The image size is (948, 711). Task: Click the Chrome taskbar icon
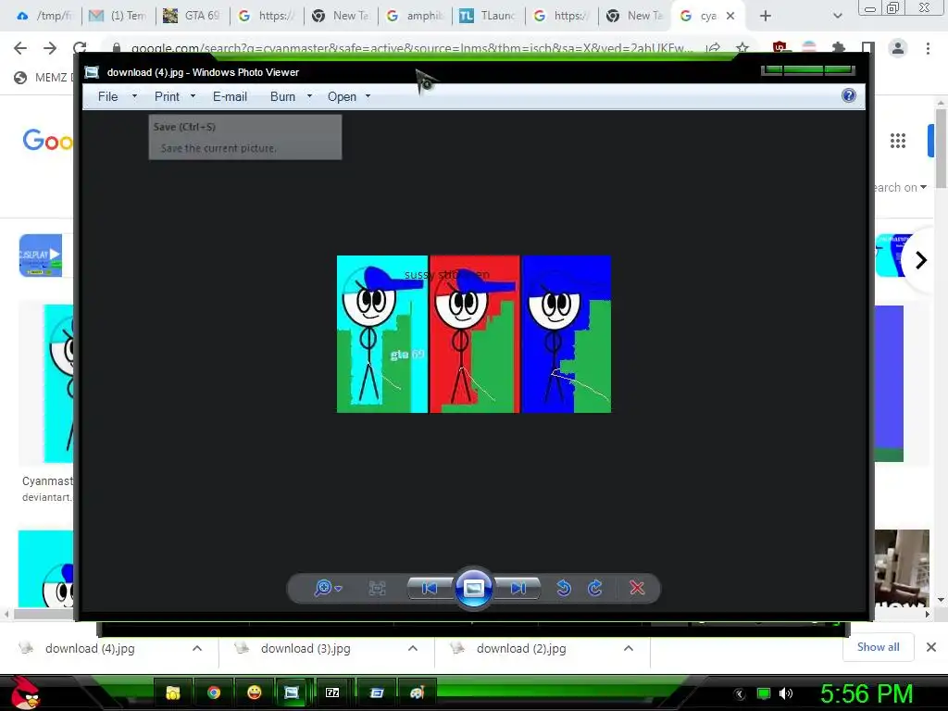pos(214,692)
